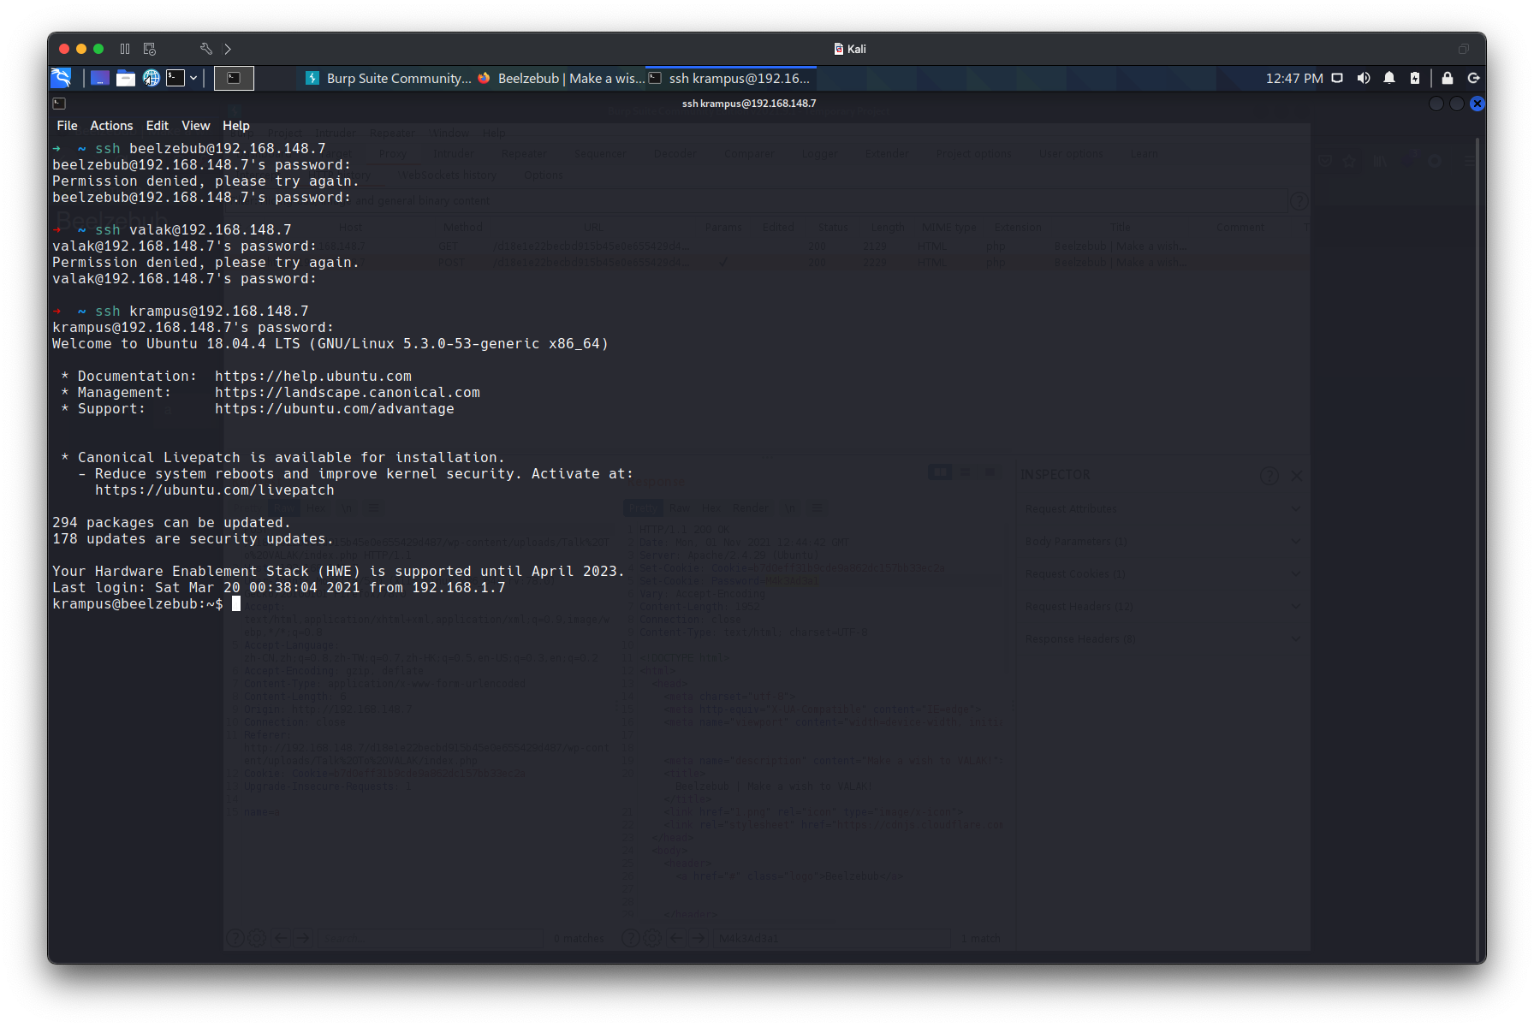Click the 'Last login: Sat Mar 20' line
Viewport: 1534px width, 1027px height.
279,588
